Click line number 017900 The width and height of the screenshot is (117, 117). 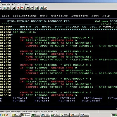6,65
